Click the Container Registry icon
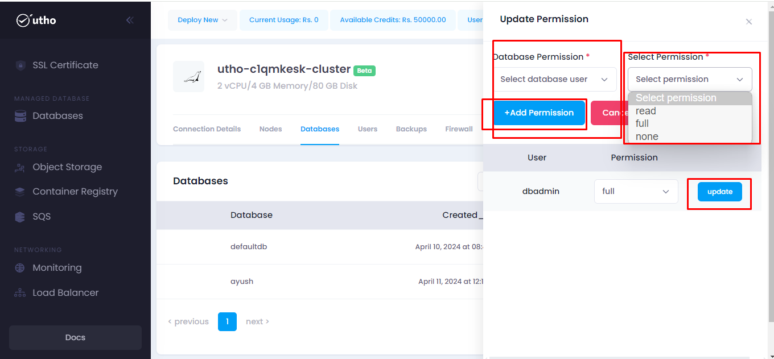This screenshot has width=774, height=359. (x=20, y=192)
